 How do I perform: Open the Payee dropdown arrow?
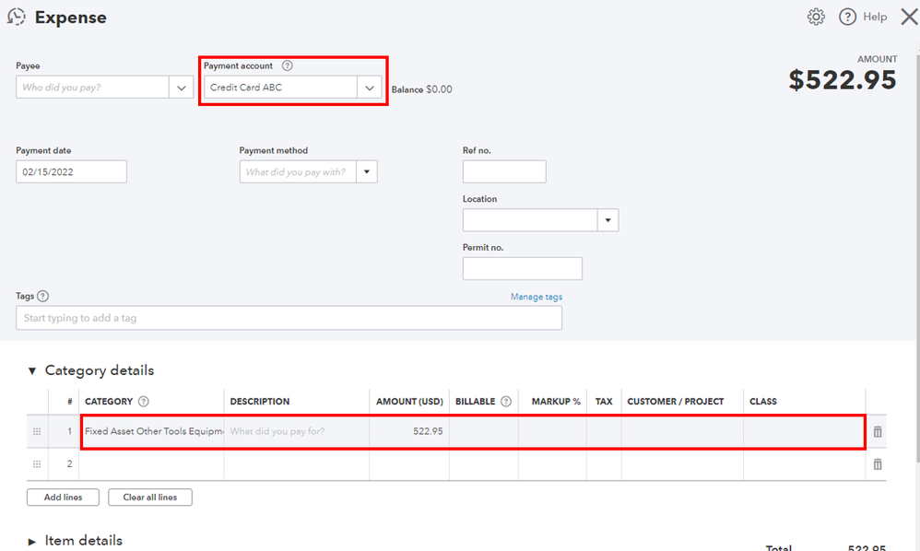coord(182,88)
